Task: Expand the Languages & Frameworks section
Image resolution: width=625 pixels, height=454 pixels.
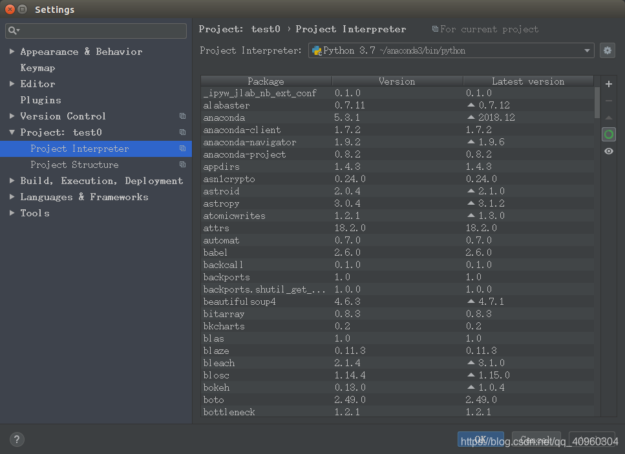Action: (x=12, y=197)
